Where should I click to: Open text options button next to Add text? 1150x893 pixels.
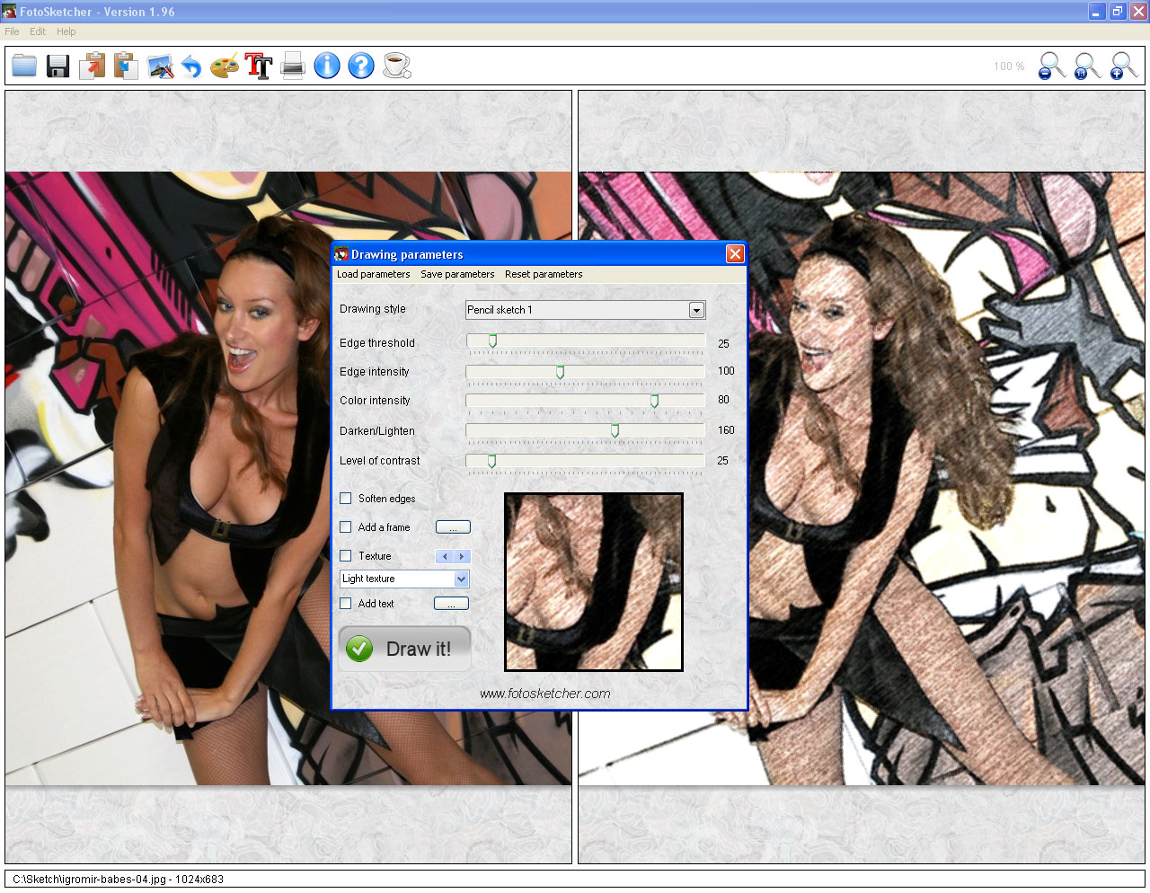pyautogui.click(x=451, y=604)
